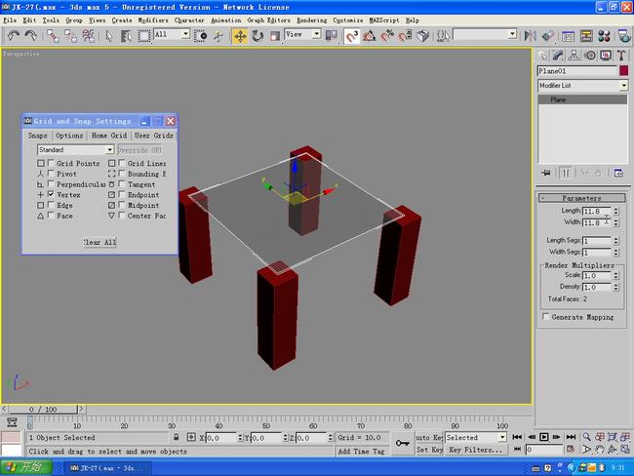Click the Redo arrow icon
Screen dimensions: 634x476
tap(31, 36)
